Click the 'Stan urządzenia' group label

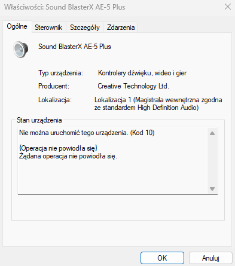(x=39, y=120)
